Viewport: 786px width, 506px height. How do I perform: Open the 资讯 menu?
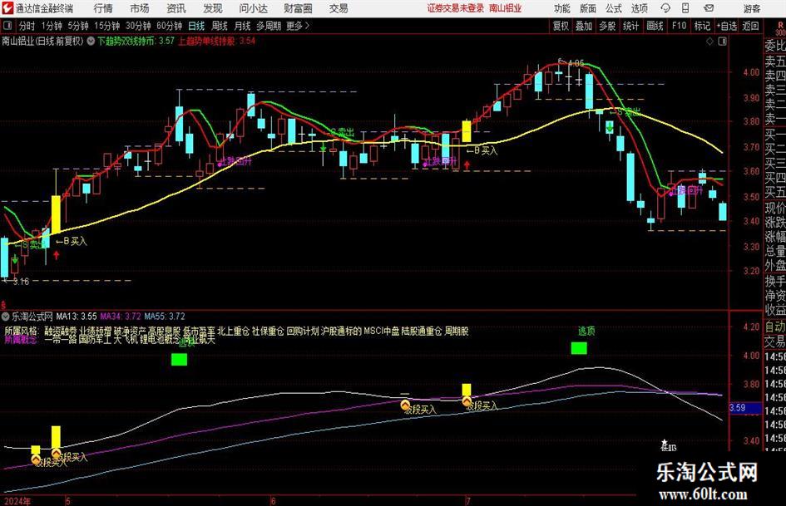176,8
